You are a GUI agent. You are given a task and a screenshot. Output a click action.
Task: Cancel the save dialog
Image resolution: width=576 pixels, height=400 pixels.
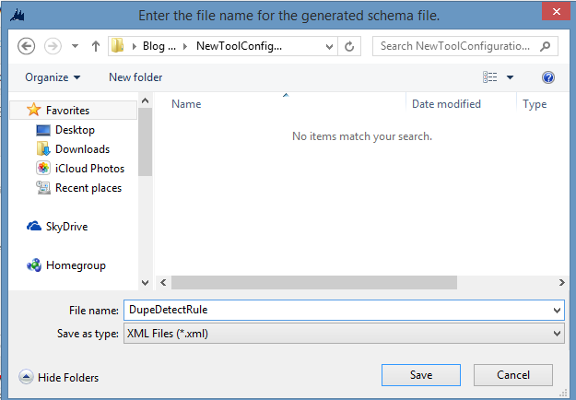512,375
